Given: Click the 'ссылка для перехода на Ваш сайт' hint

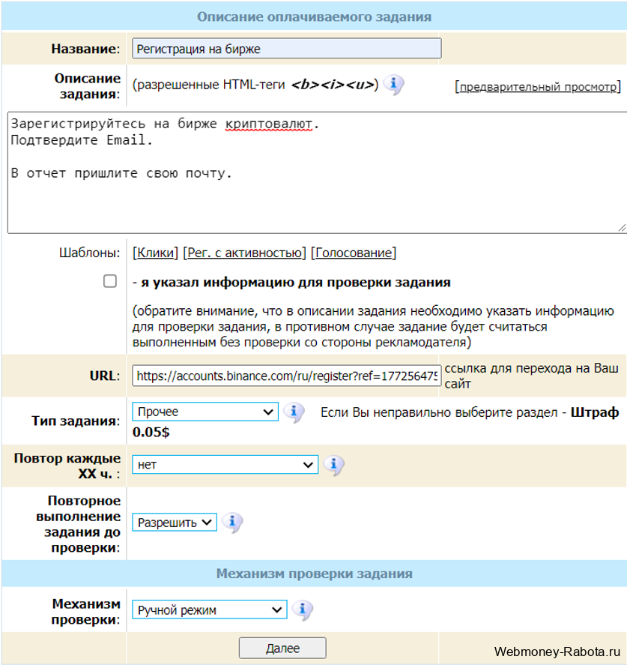Looking at the screenshot, I should point(531,376).
